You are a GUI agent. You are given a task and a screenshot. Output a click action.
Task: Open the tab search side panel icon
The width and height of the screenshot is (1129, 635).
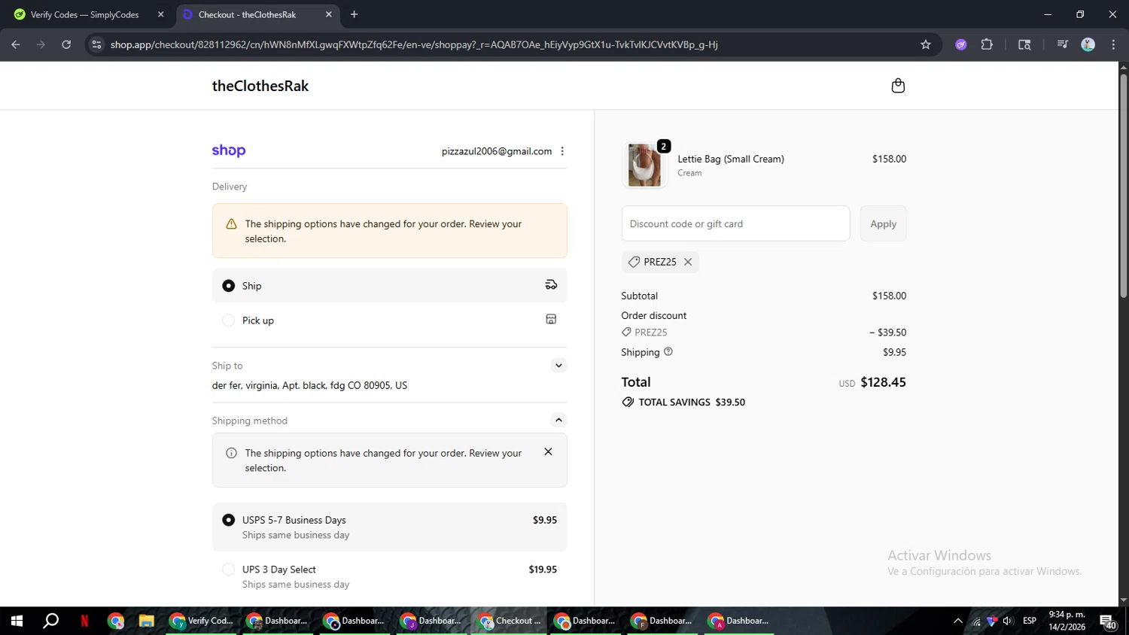click(1024, 44)
